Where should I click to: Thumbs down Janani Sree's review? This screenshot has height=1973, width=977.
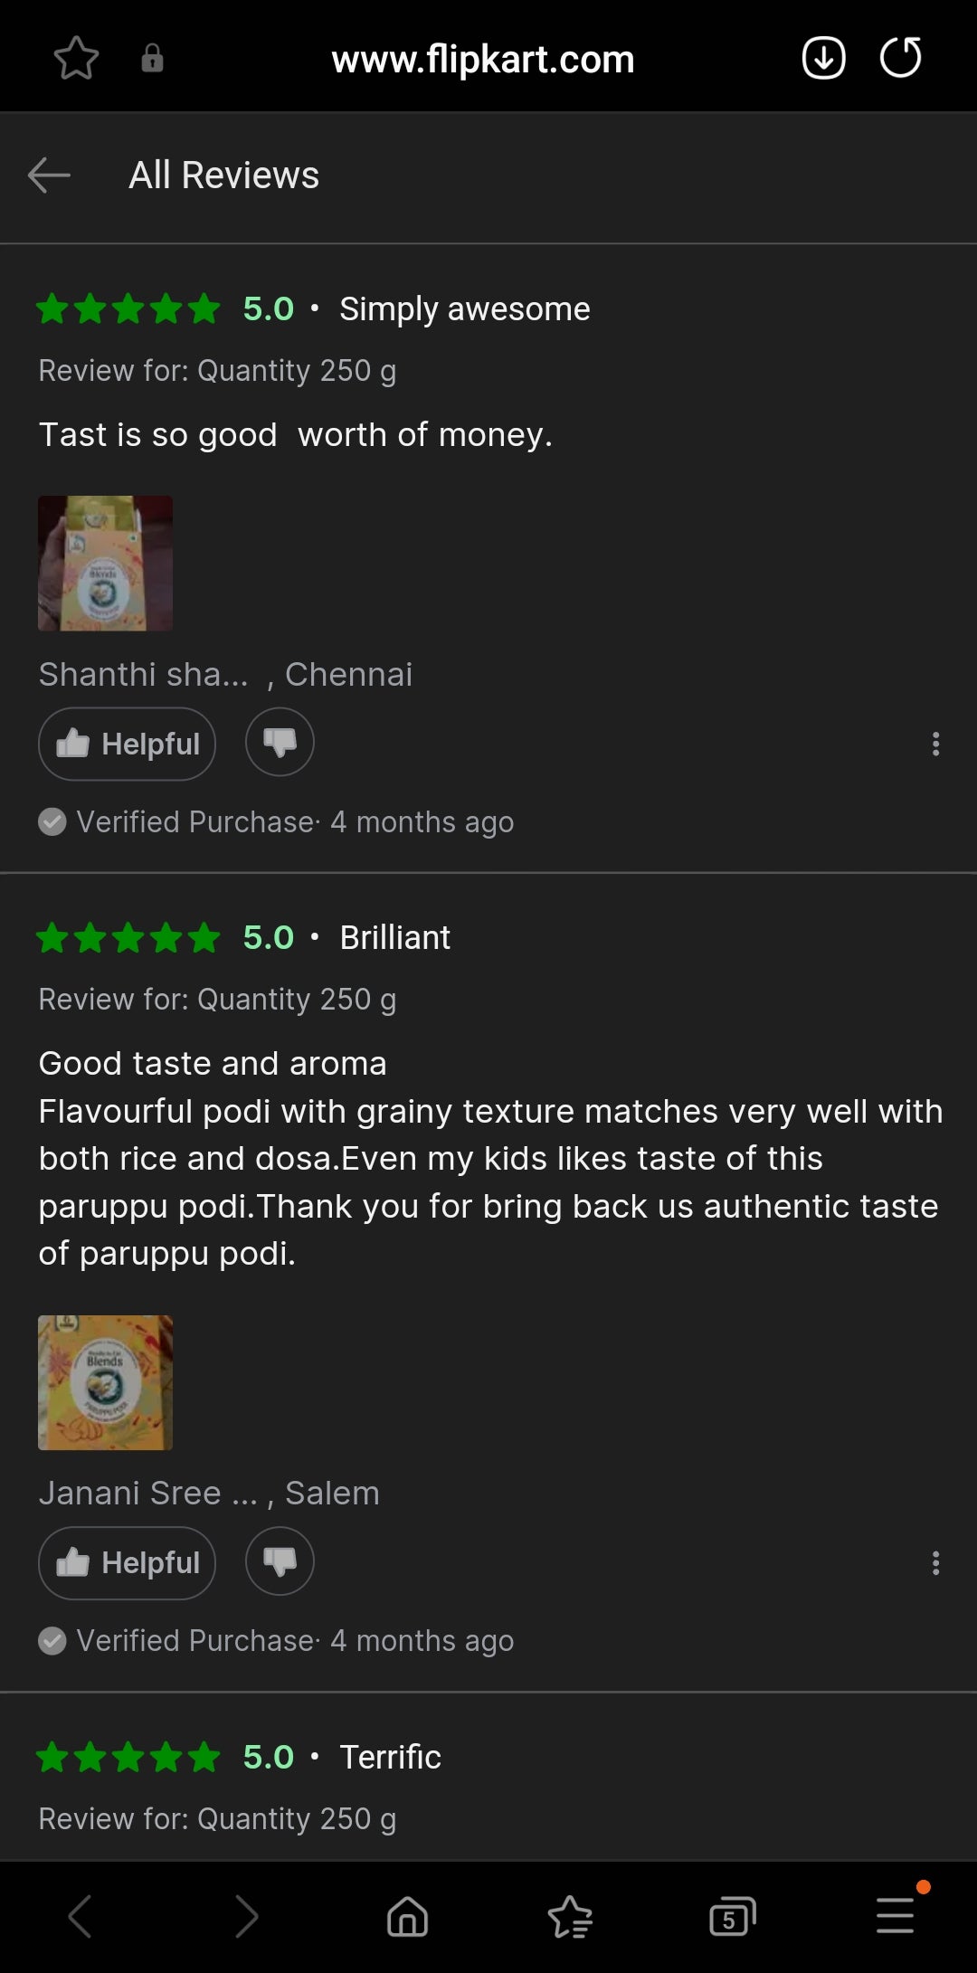click(x=280, y=1560)
